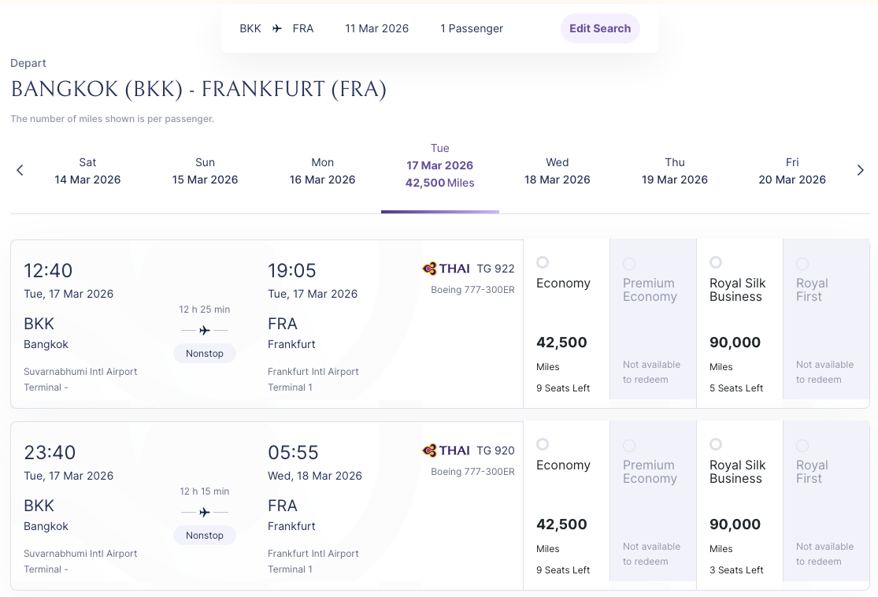The height and width of the screenshot is (597, 878).
Task: Click the Nonstop badge on the 12:40 flight
Action: [205, 354]
